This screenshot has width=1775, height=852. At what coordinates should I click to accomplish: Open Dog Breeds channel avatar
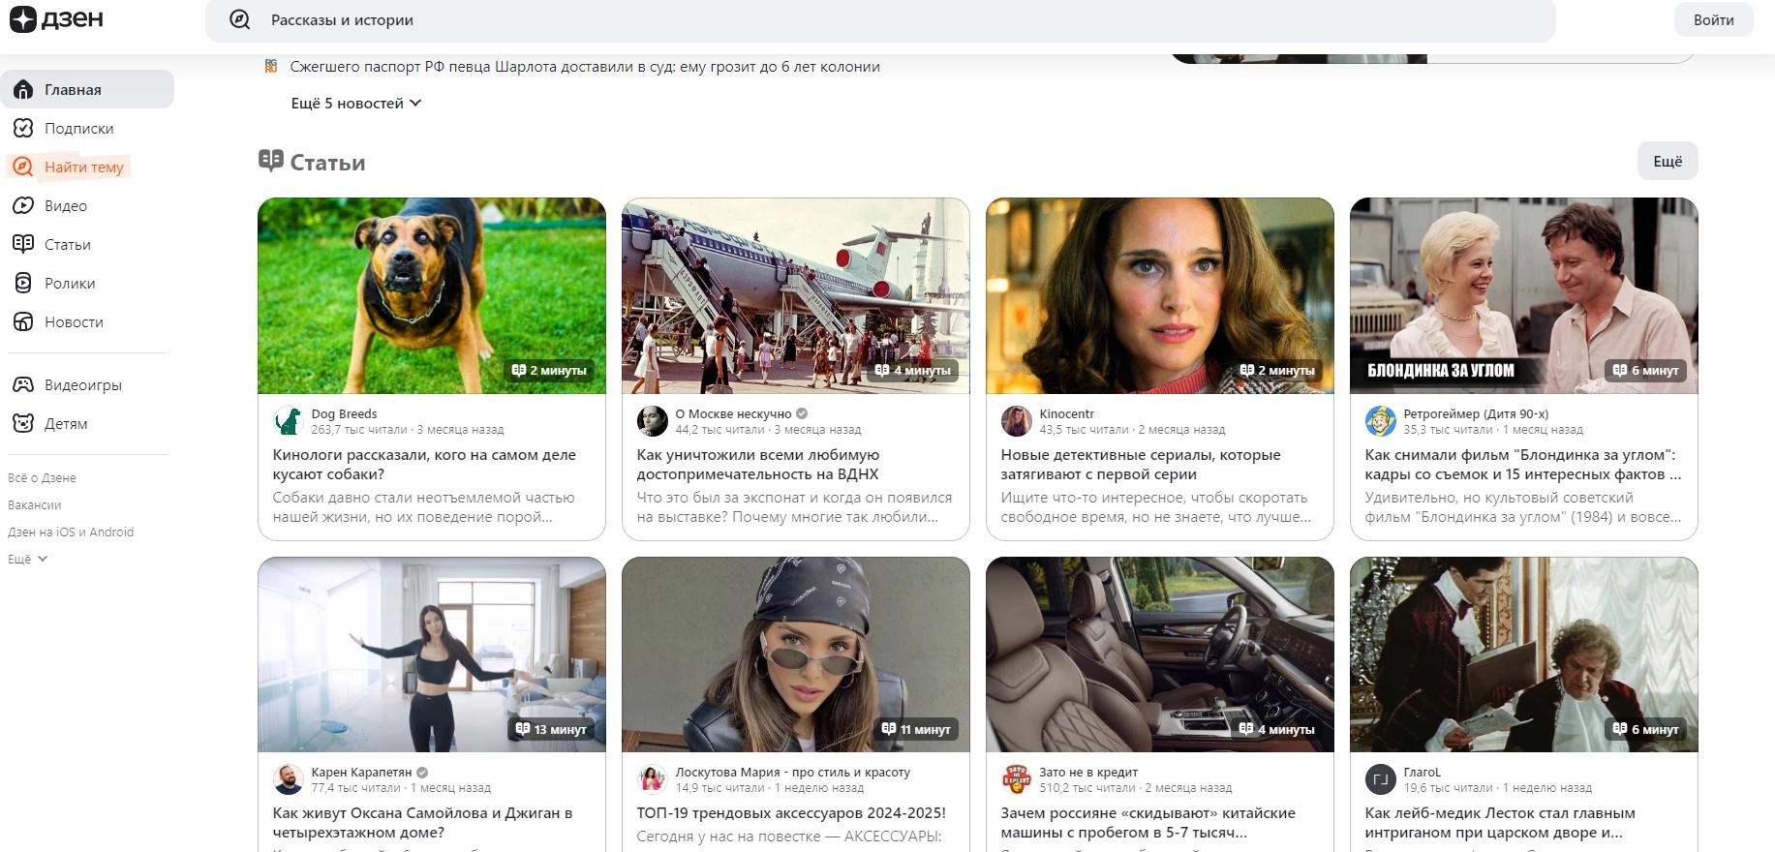point(289,421)
